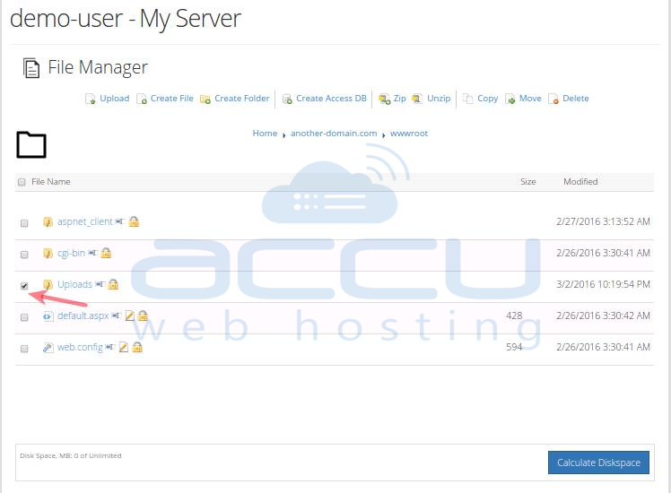The image size is (671, 493).
Task: Click folder icon of cgi-bin row
Action: point(48,253)
